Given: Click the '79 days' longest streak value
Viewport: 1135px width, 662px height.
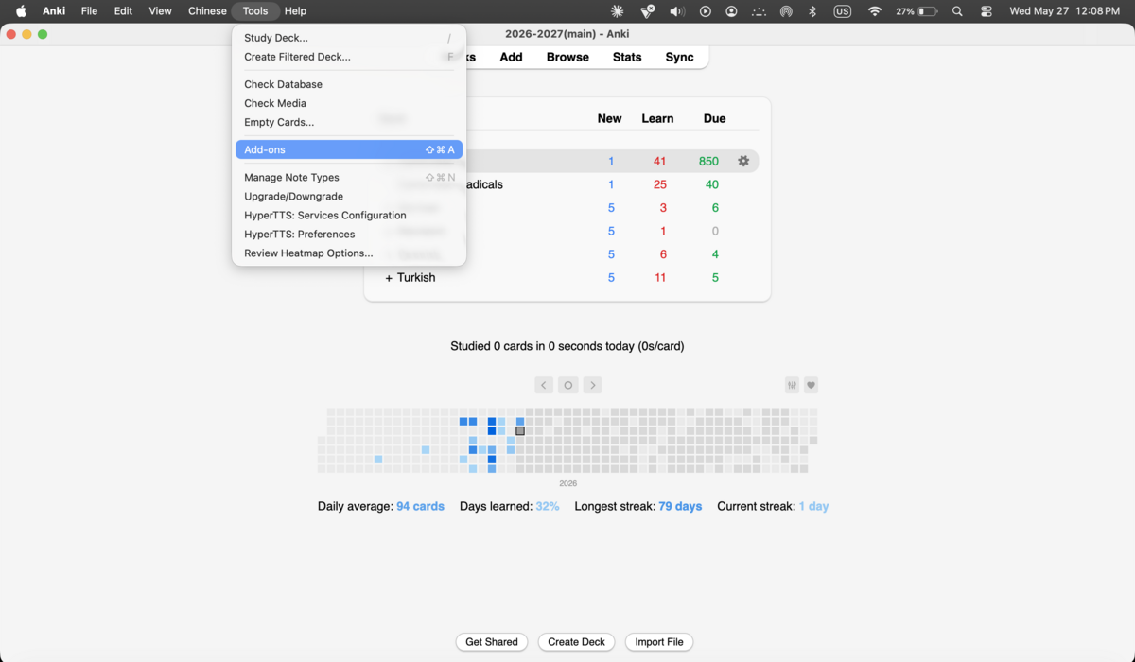Looking at the screenshot, I should 680,506.
